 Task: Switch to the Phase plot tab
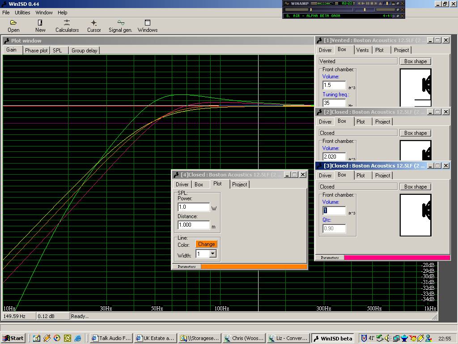[36, 51]
